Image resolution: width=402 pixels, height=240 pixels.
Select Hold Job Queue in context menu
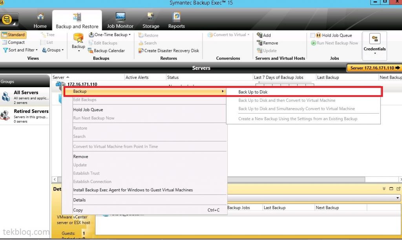(88, 110)
